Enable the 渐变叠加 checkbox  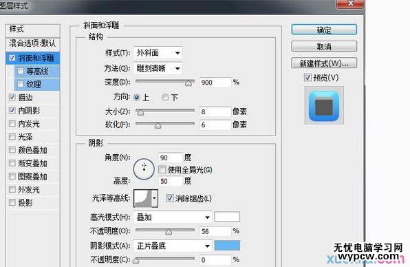pos(12,163)
